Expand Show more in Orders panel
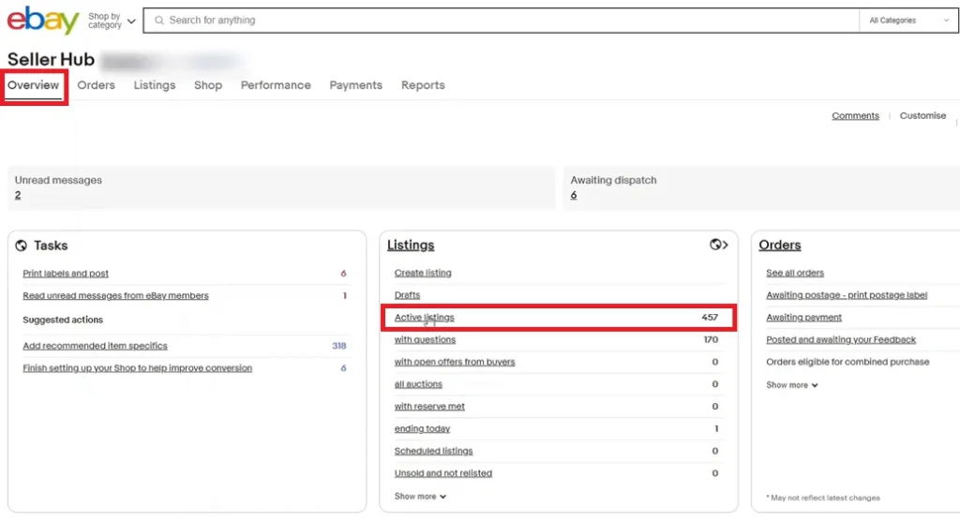Viewport: 960px width, 522px height. 791,385
